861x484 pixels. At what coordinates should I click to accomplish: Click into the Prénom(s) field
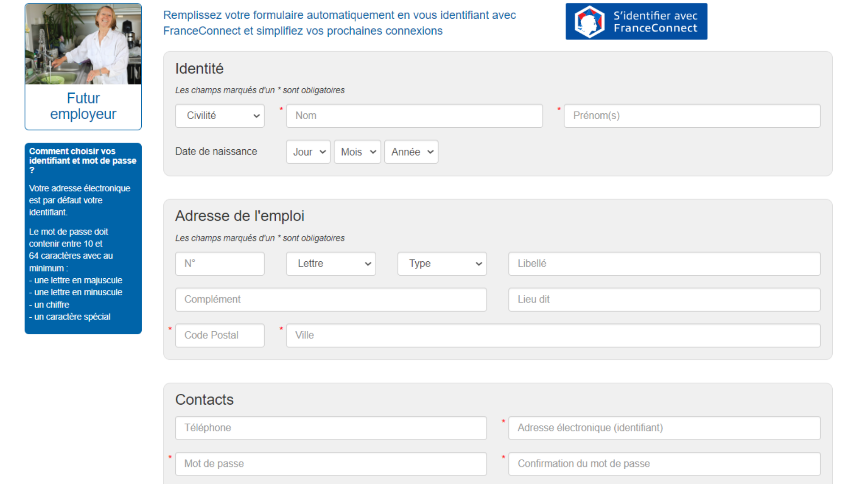pos(691,116)
